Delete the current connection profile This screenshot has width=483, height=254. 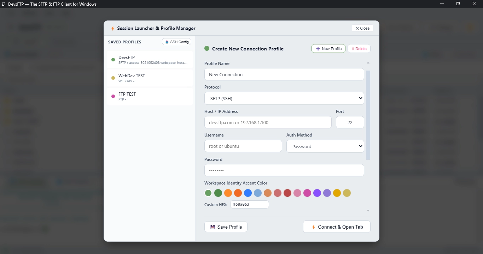tap(359, 49)
